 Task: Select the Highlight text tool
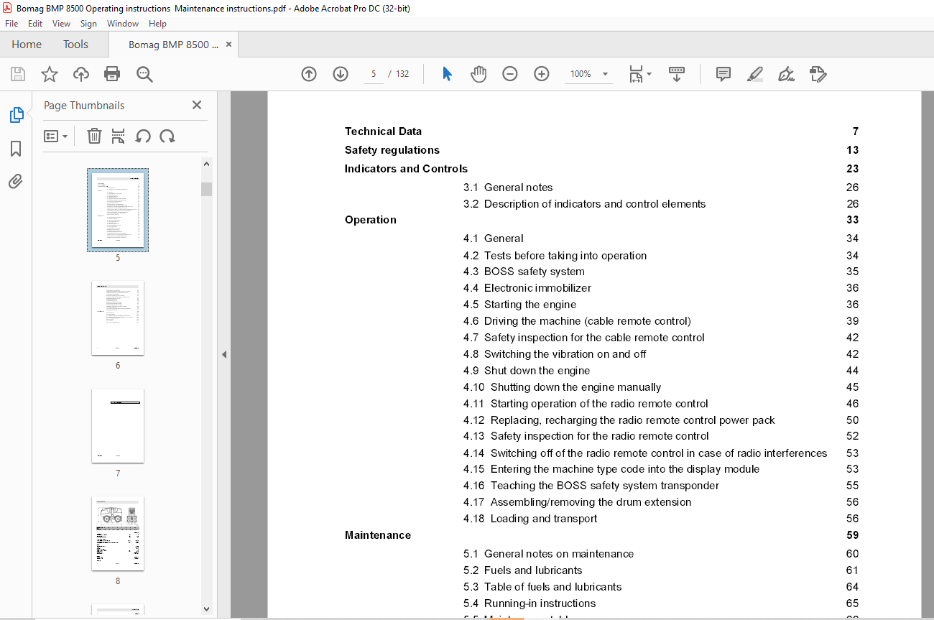coord(755,74)
